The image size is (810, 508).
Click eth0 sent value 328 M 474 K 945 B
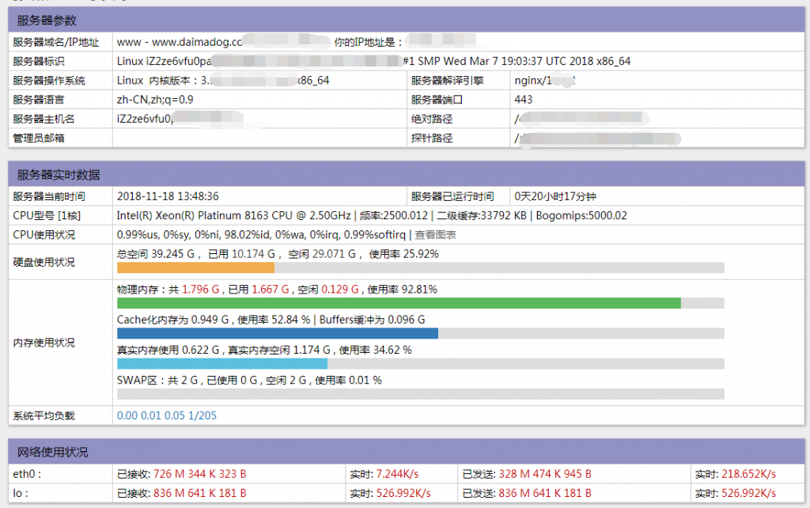tap(544, 474)
